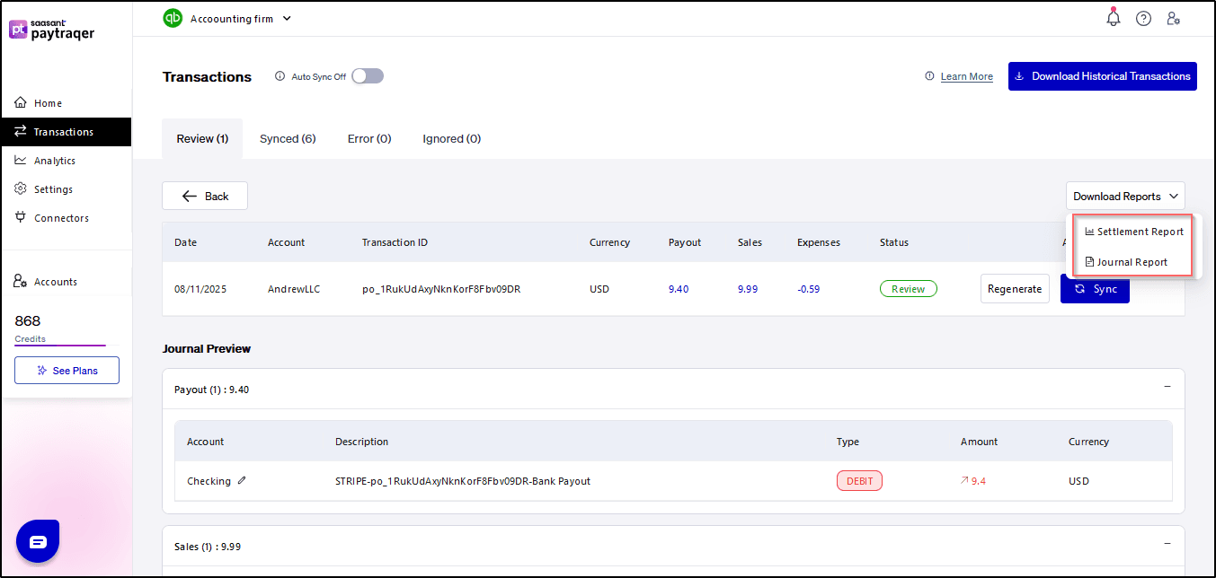Click the Expenses column header

pyautogui.click(x=819, y=242)
